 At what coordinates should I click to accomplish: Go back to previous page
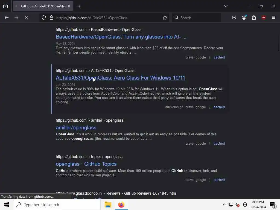coord(7,18)
